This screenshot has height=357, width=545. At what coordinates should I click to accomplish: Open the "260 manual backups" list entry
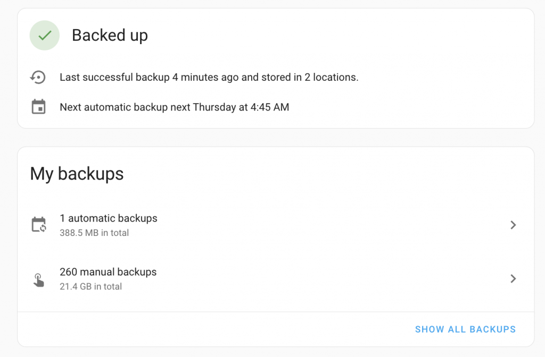(x=108, y=272)
